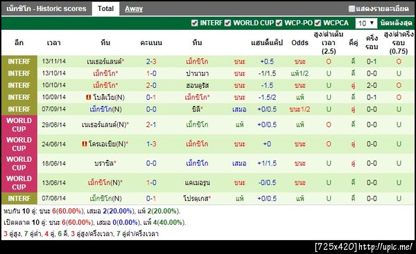Open แคเมอรูน team link

198,183
